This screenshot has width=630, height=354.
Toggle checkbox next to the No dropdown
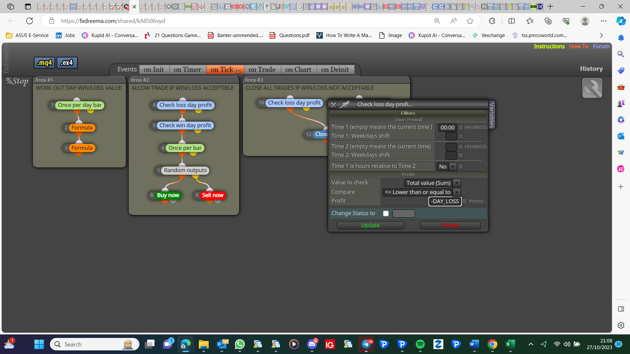[x=461, y=167]
